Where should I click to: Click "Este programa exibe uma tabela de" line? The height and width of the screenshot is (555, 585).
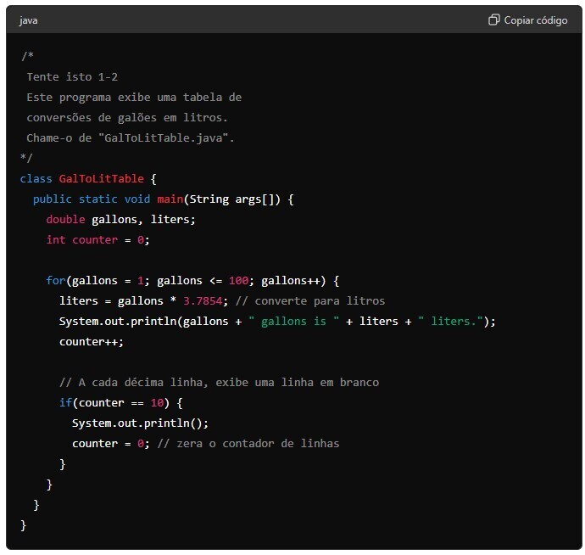pos(134,98)
